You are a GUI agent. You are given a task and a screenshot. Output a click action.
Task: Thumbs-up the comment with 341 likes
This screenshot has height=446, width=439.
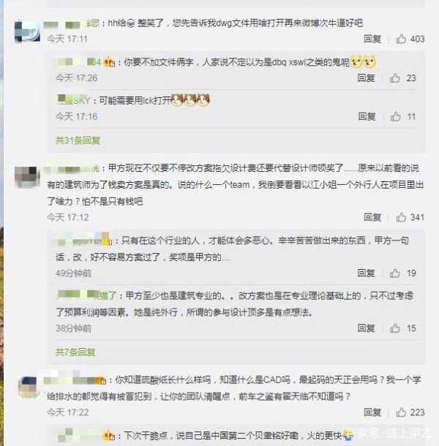click(401, 217)
